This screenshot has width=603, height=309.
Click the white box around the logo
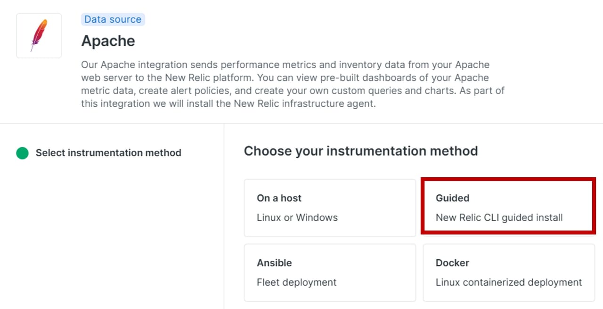pos(23,51)
